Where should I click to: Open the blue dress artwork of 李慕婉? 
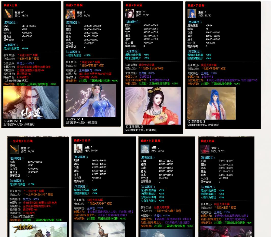point(91,100)
